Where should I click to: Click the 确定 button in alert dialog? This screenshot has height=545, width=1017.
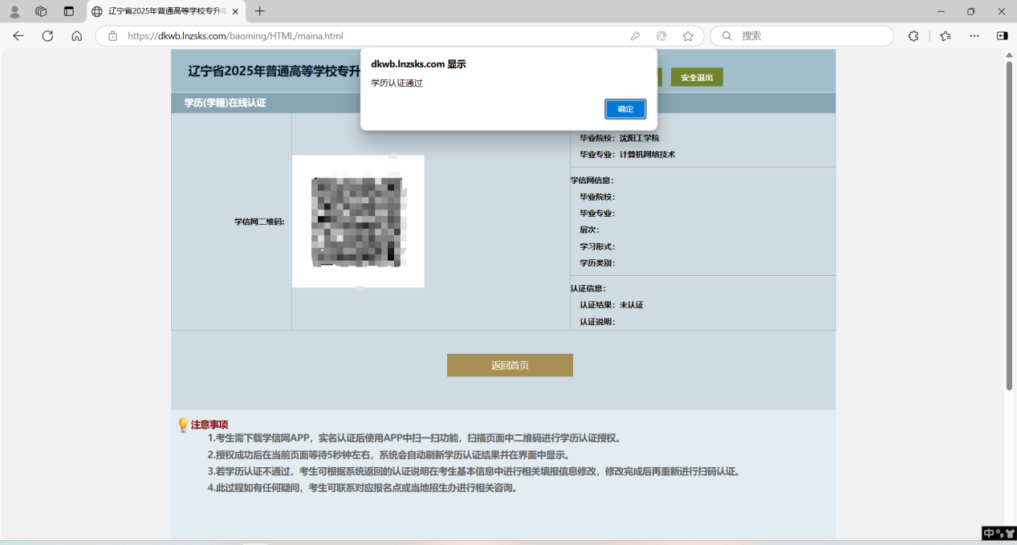[x=624, y=109]
